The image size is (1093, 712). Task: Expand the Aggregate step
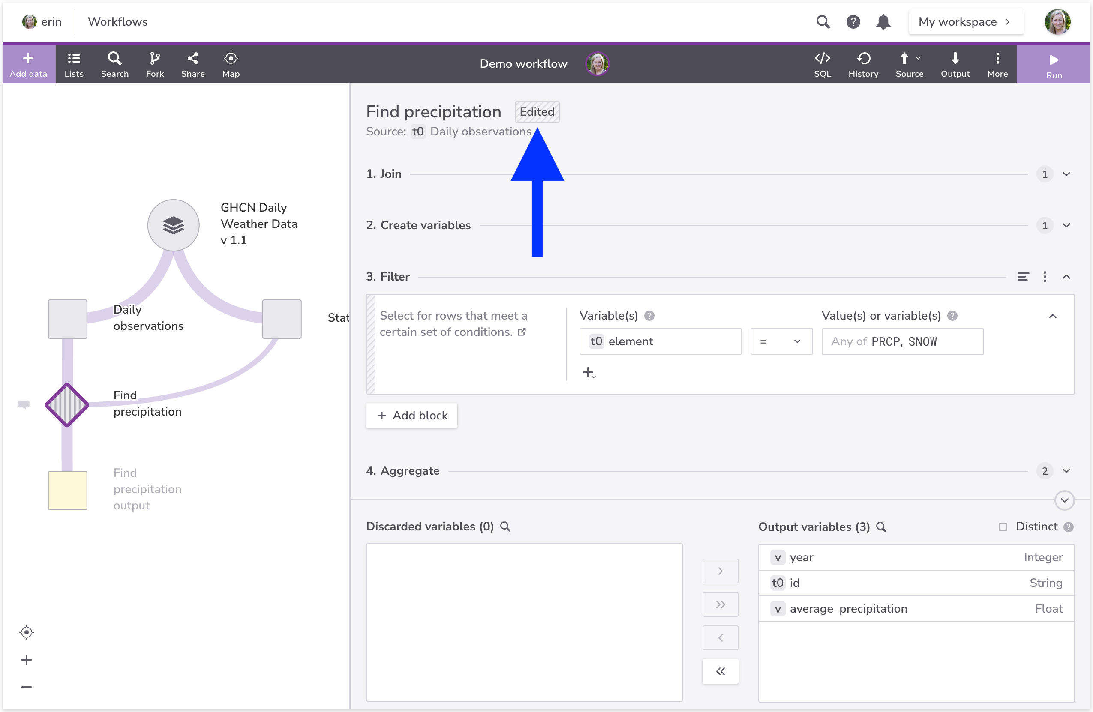1066,470
